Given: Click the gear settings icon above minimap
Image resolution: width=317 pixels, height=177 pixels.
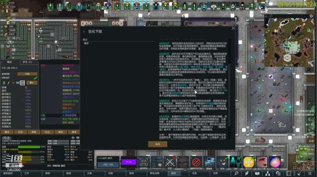Looking at the screenshot, I should 311,16.
